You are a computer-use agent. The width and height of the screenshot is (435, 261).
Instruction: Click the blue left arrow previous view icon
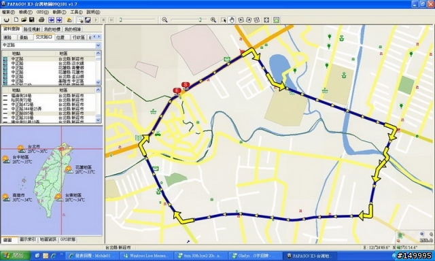point(51,20)
